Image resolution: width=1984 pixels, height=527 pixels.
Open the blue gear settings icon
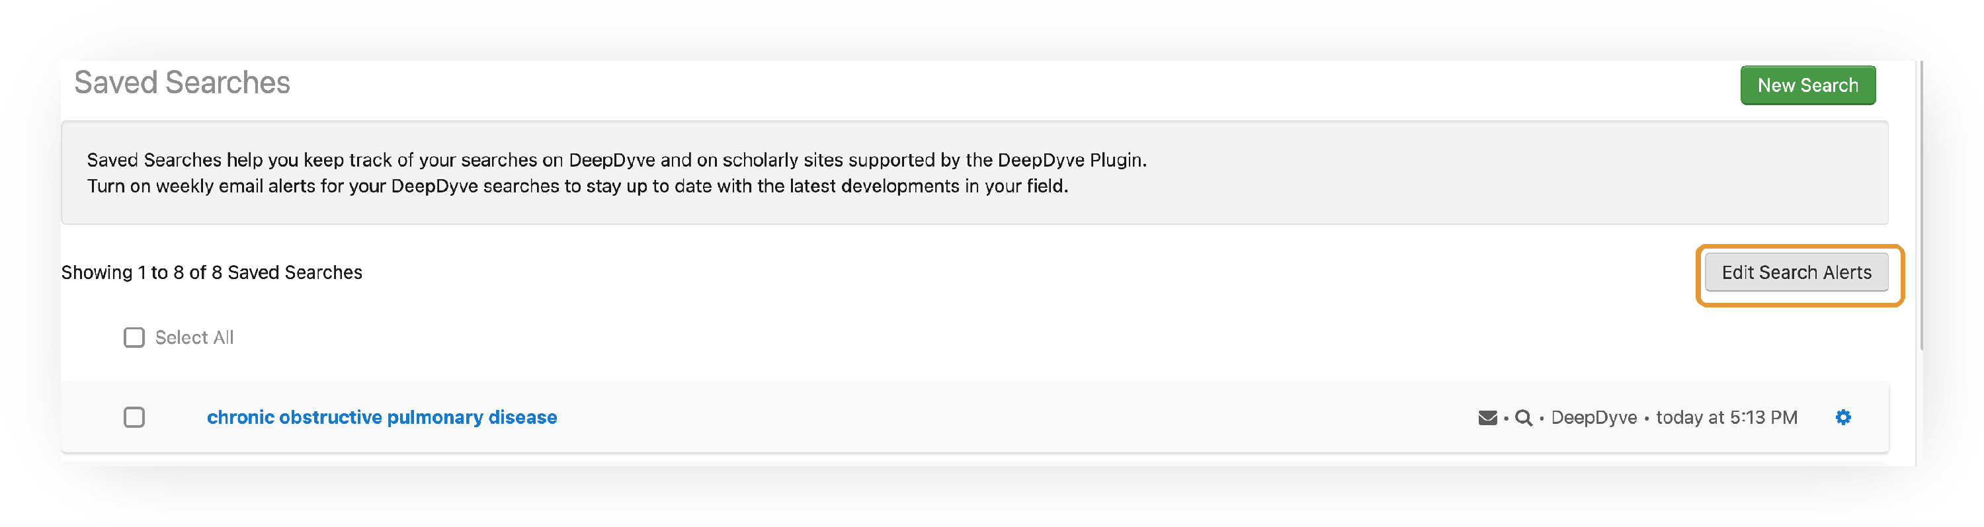point(1842,417)
